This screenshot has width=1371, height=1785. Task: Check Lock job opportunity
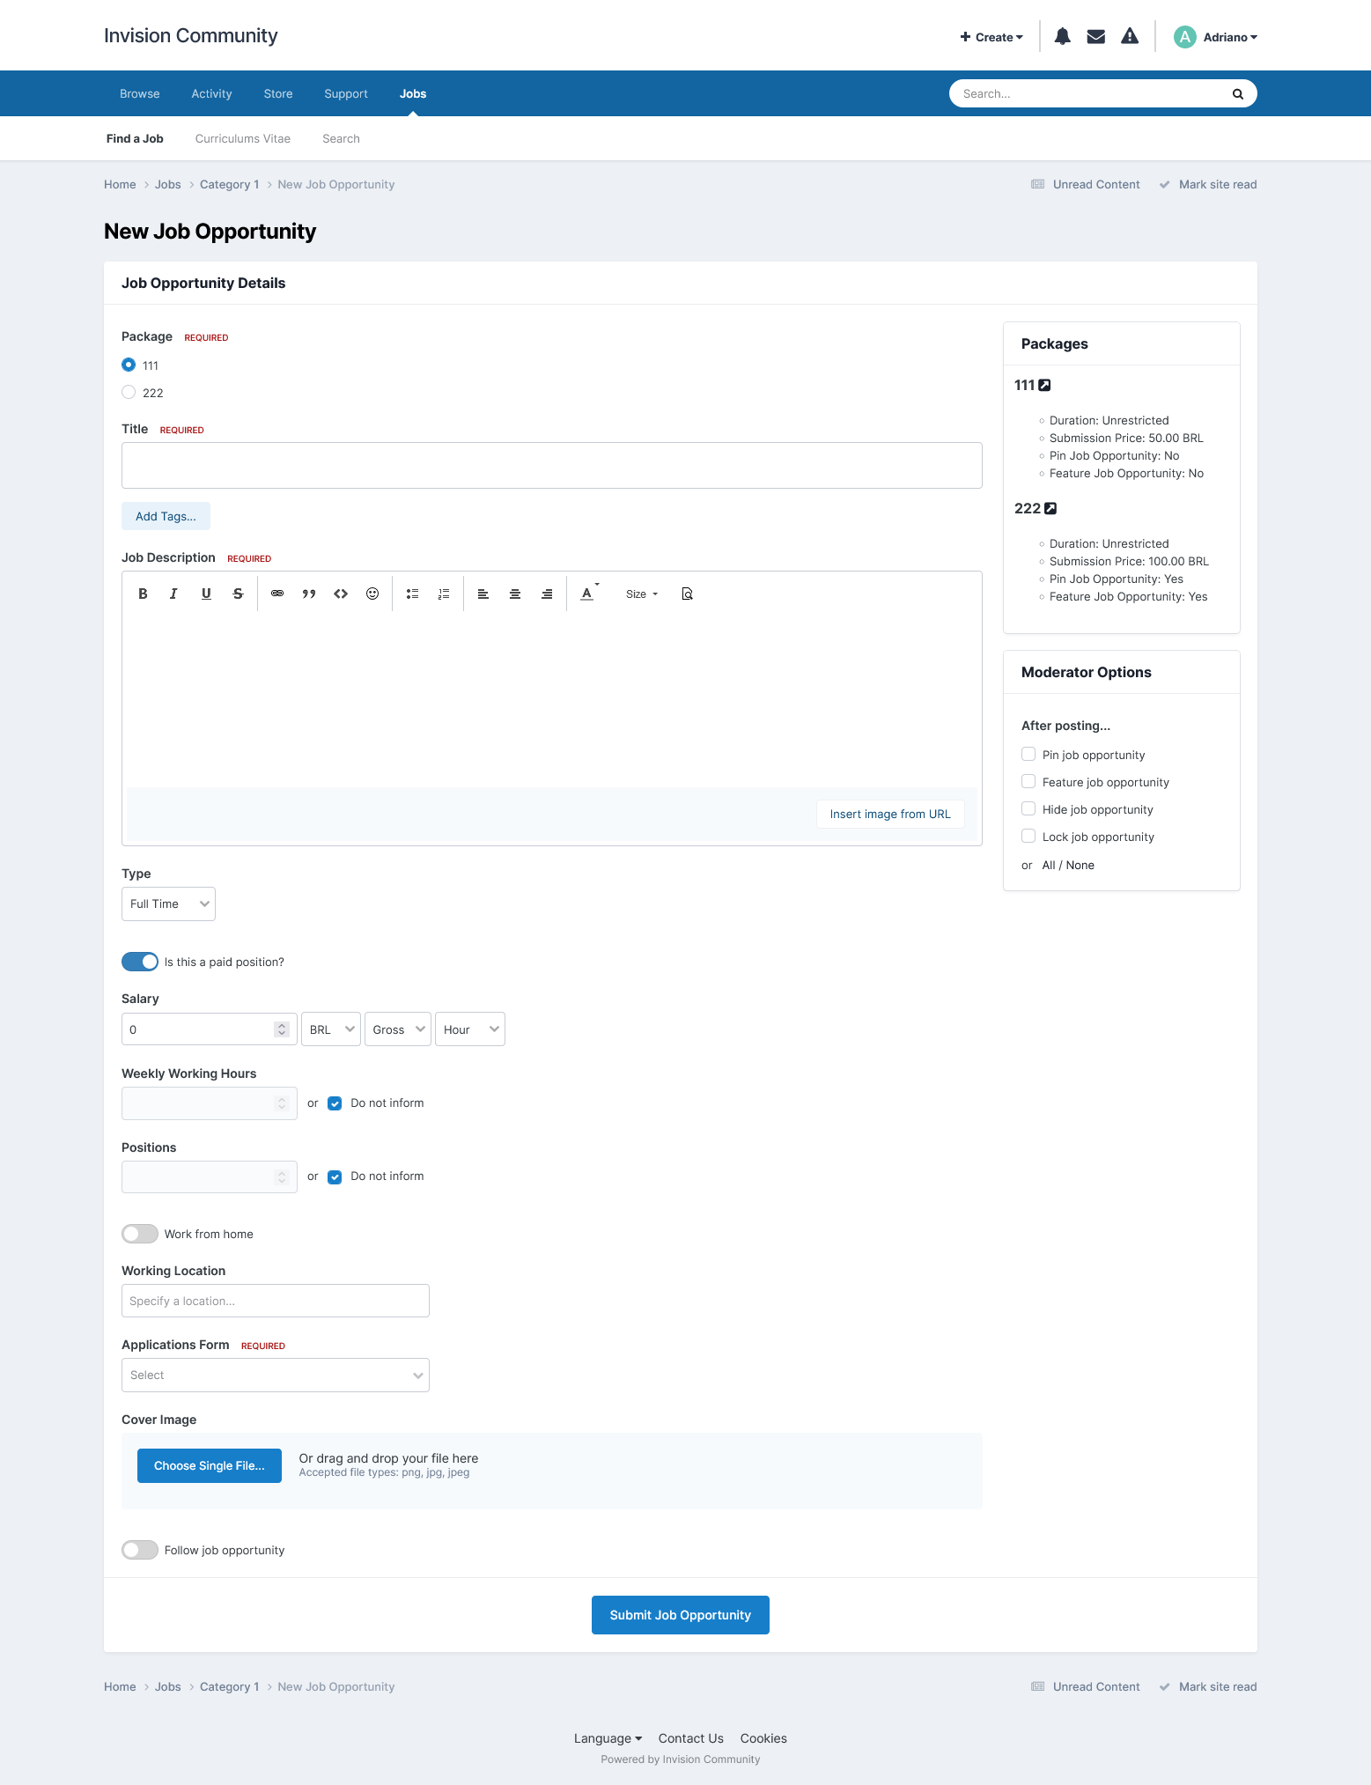1028,836
